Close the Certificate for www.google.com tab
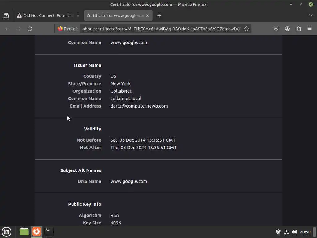 148,15
